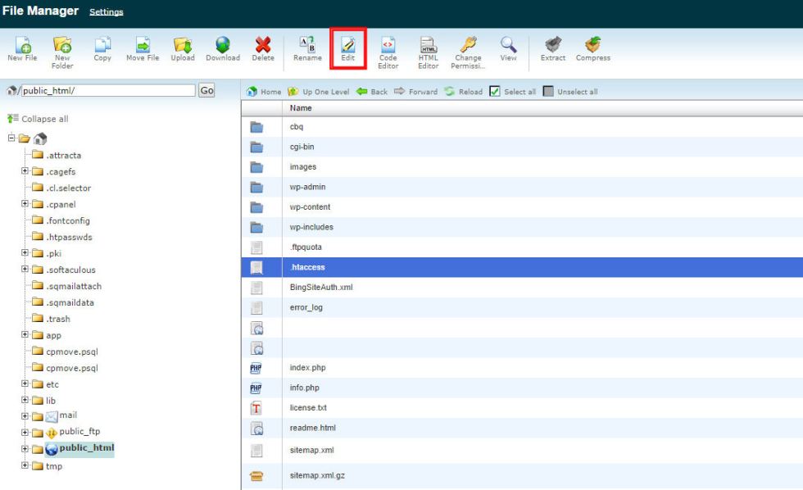Select the index.php file

(522, 368)
